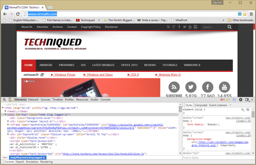
Task: Show more bookmarks chevron
Action: point(223,20)
